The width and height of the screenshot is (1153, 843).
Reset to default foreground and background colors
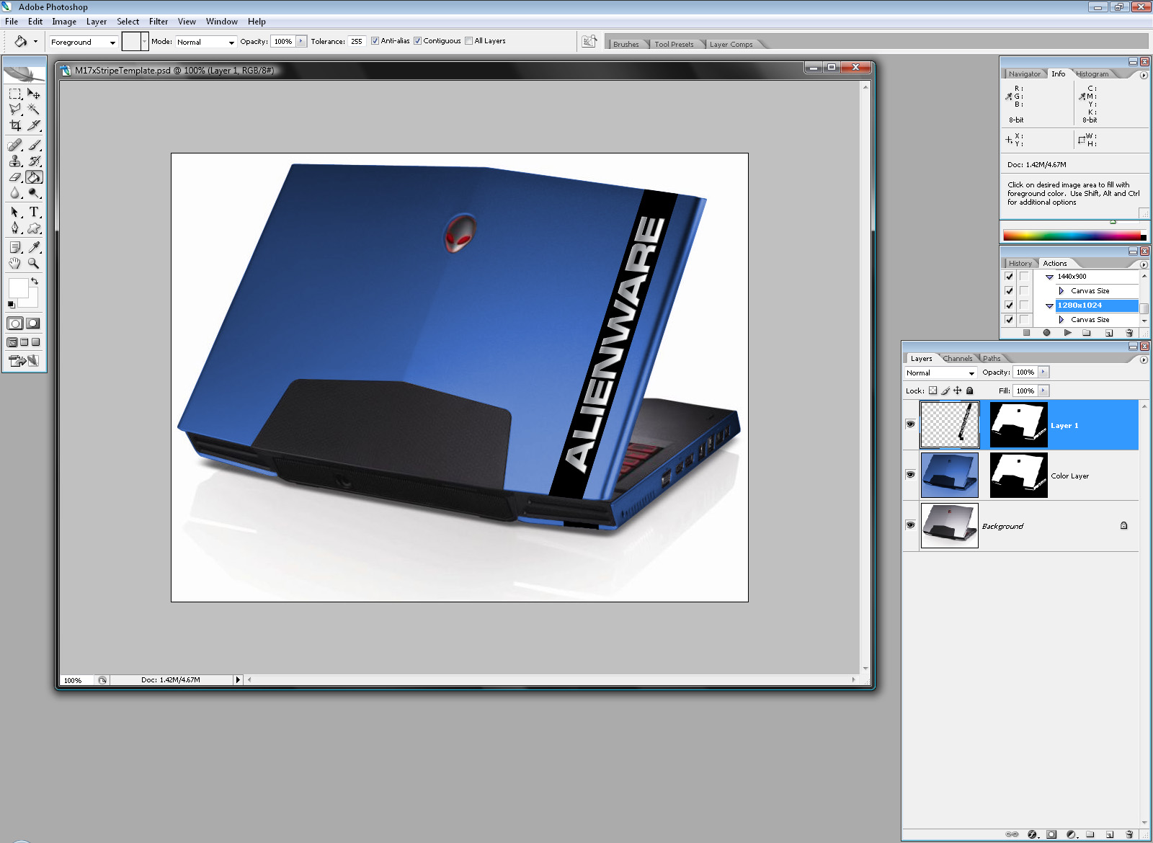tap(11, 305)
